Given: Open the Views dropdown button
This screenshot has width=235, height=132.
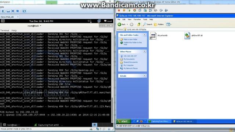Looking at the screenshot, I should [x=169, y=25].
